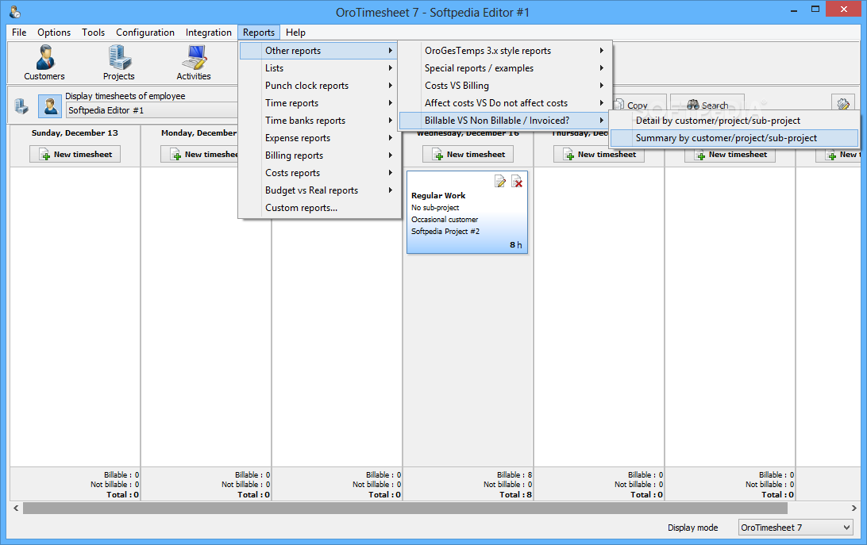The image size is (867, 545).
Task: Open the Tools menu
Action: 93,32
